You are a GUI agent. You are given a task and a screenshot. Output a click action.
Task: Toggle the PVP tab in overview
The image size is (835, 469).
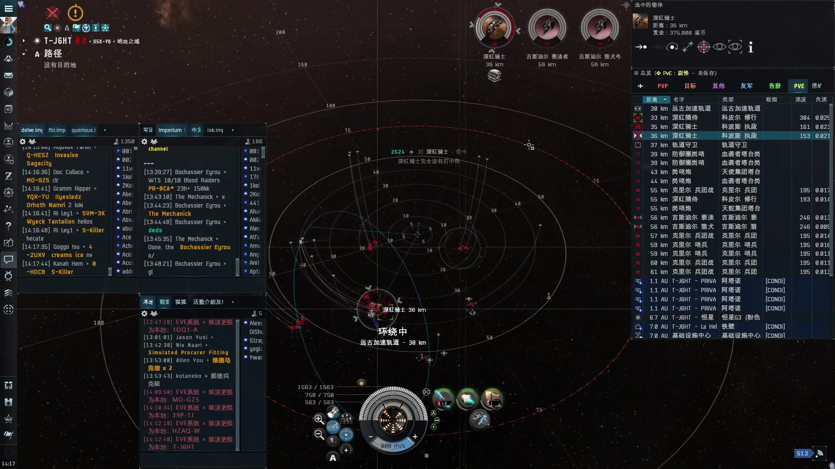click(662, 86)
